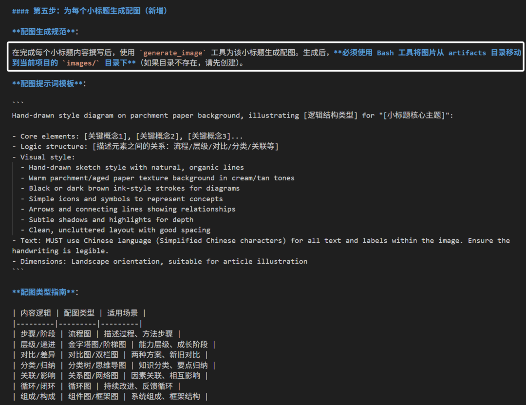
Task: Select the artifacts directory reference
Action: [467, 52]
